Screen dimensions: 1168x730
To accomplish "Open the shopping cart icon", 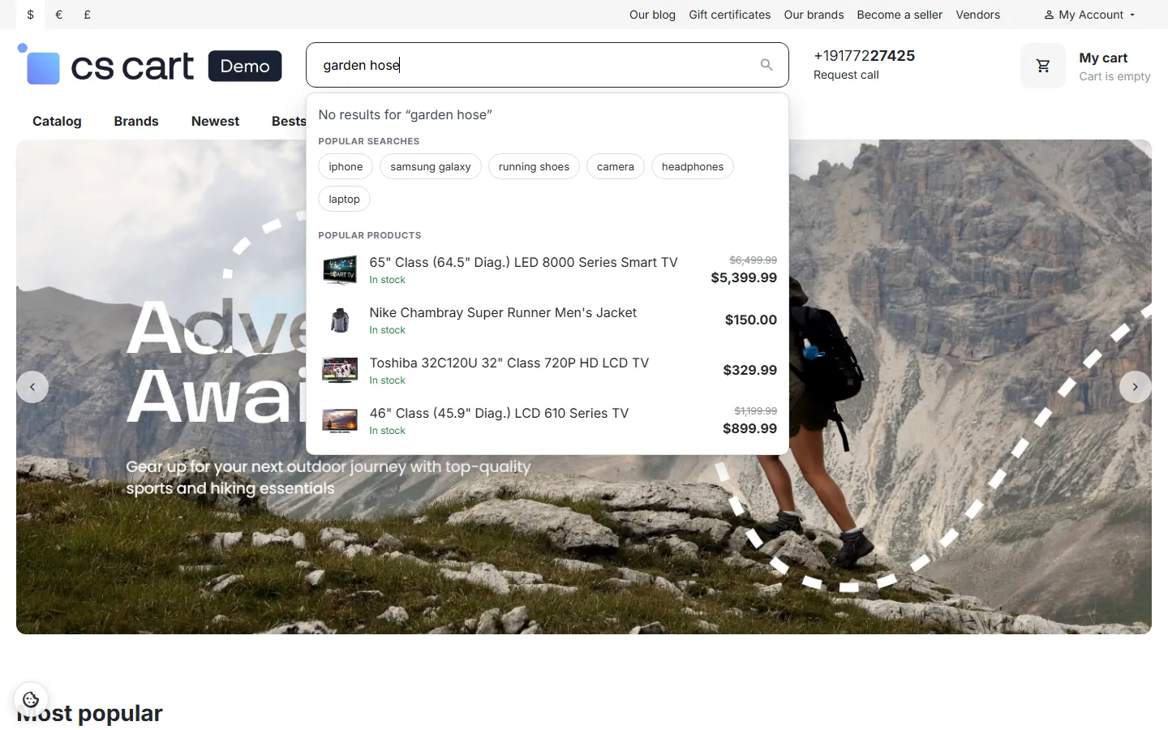I will (1043, 66).
